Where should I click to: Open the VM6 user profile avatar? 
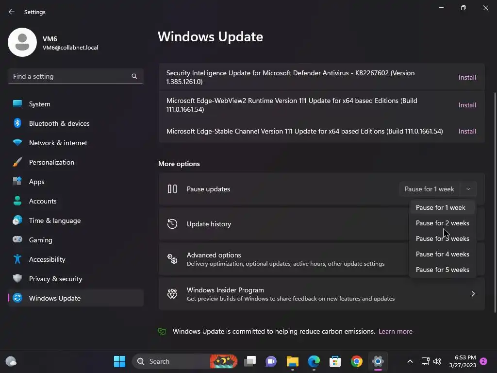pyautogui.click(x=22, y=42)
